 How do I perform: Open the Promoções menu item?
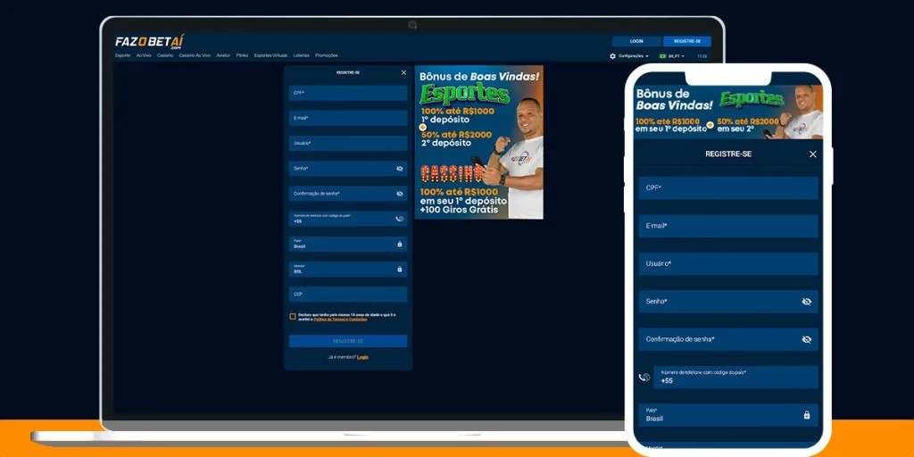click(327, 55)
